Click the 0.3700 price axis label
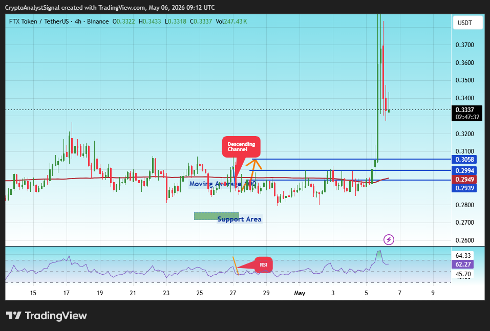 point(465,45)
